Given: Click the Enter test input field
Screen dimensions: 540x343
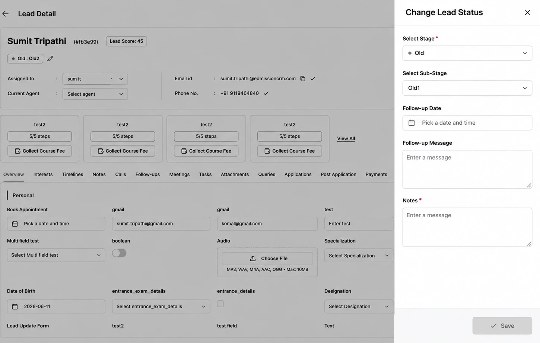Looking at the screenshot, I should tap(359, 224).
